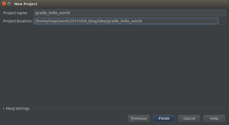The height and width of the screenshot is (125, 229).
Task: Click the More Settings label text
Action: 18,108
